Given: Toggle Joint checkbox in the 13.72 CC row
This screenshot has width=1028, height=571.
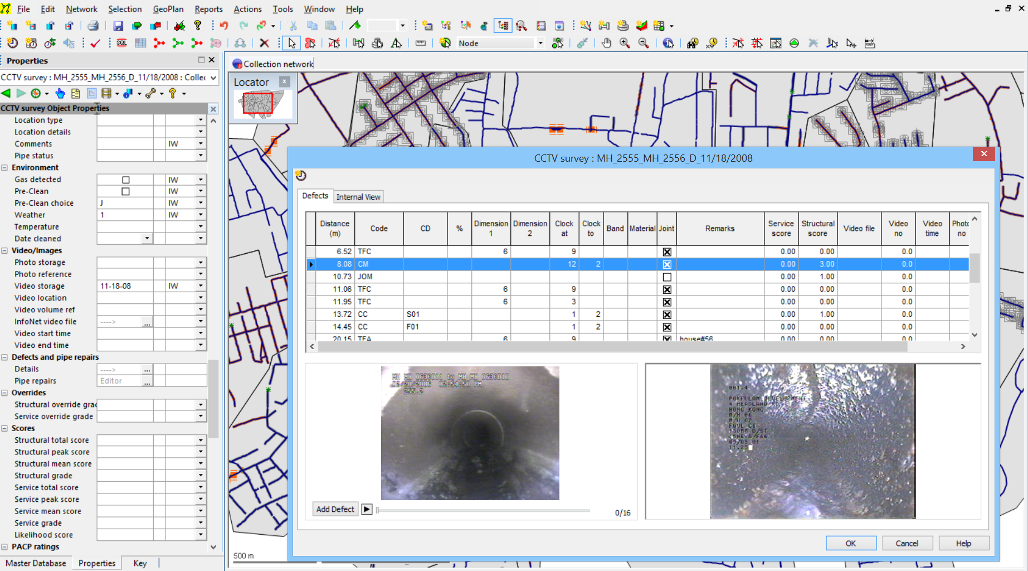Looking at the screenshot, I should click(x=666, y=314).
